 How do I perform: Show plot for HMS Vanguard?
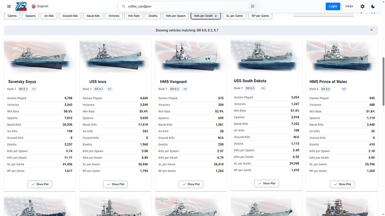[191, 184]
